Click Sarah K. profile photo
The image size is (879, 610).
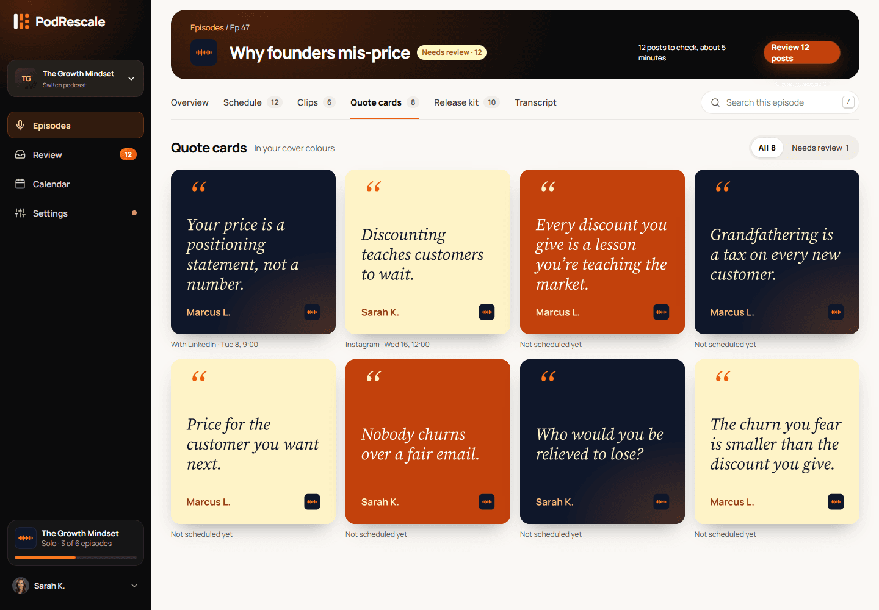point(21,586)
